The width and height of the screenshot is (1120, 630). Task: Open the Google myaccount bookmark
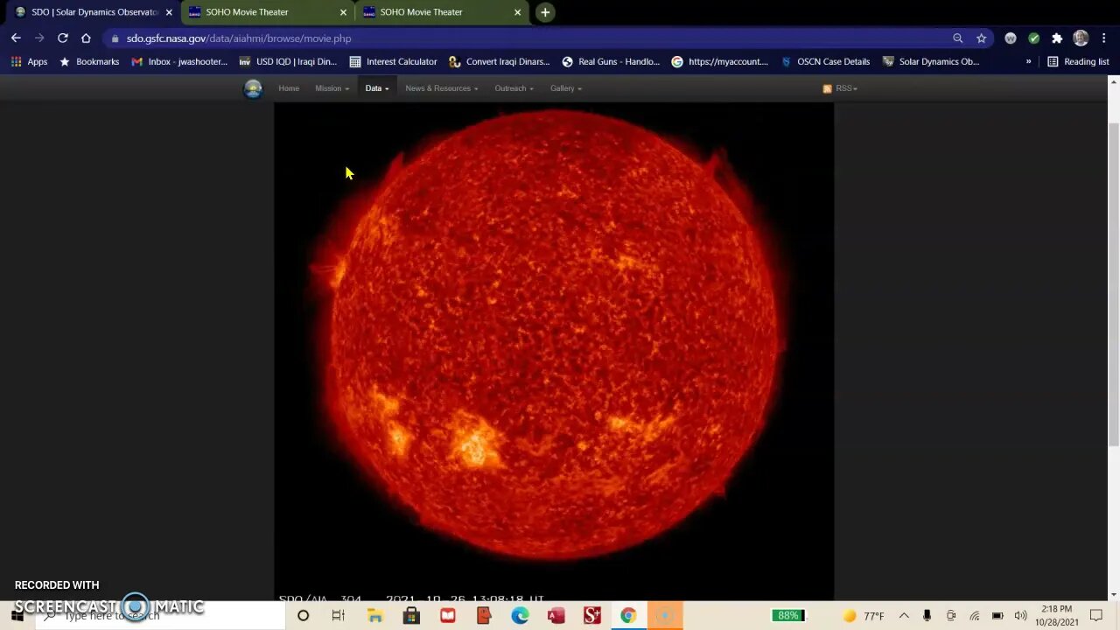[x=720, y=62]
